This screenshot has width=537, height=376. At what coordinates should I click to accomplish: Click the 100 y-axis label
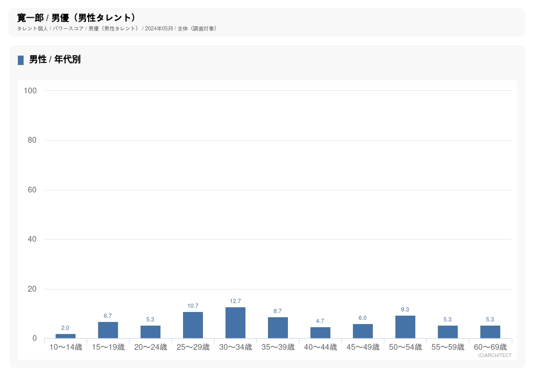click(30, 91)
